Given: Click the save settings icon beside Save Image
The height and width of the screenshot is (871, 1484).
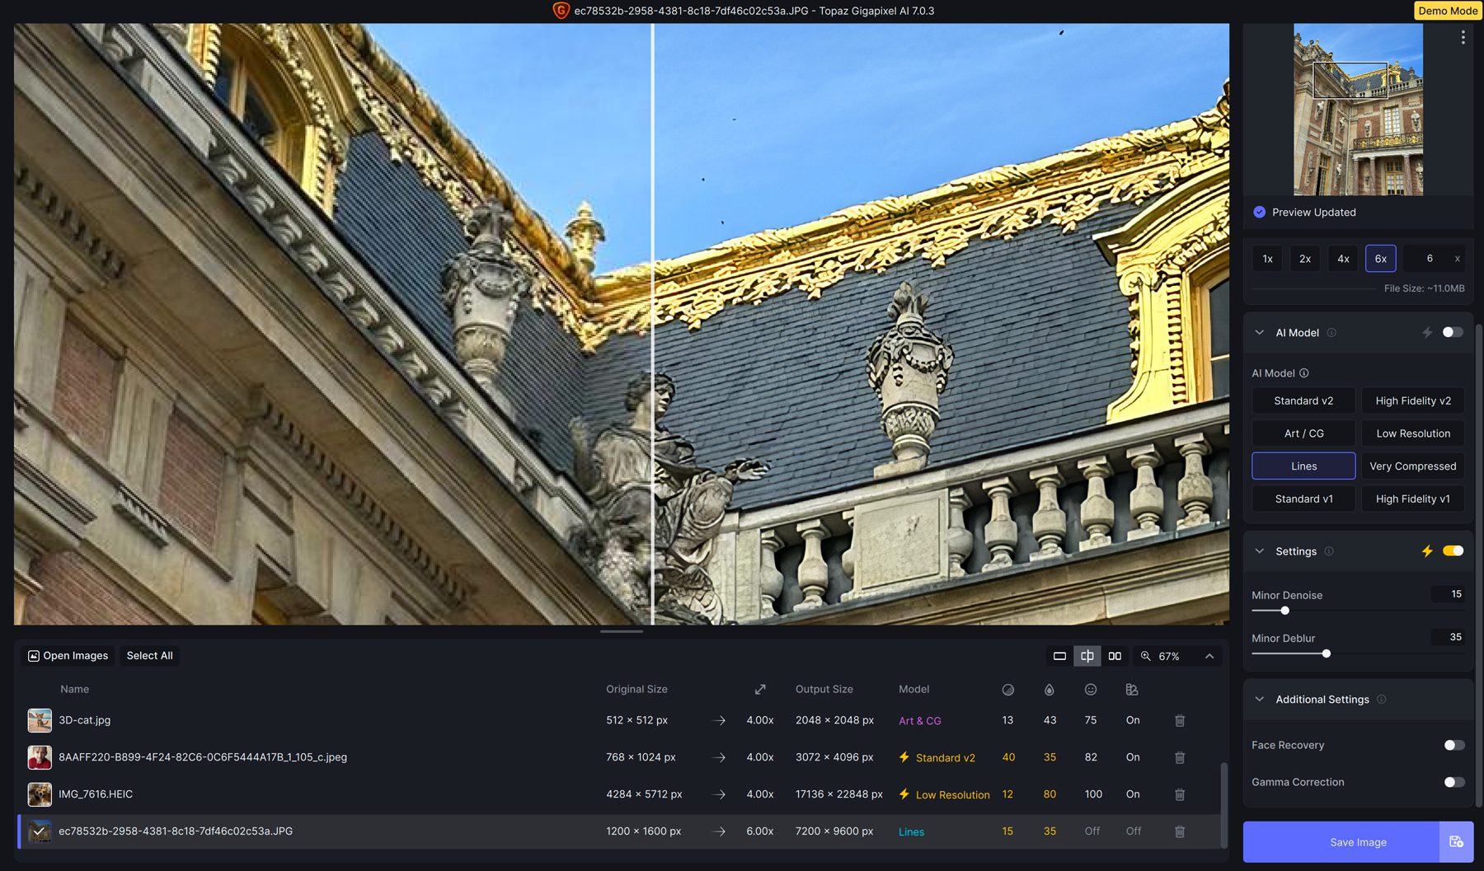Looking at the screenshot, I should click(x=1456, y=841).
